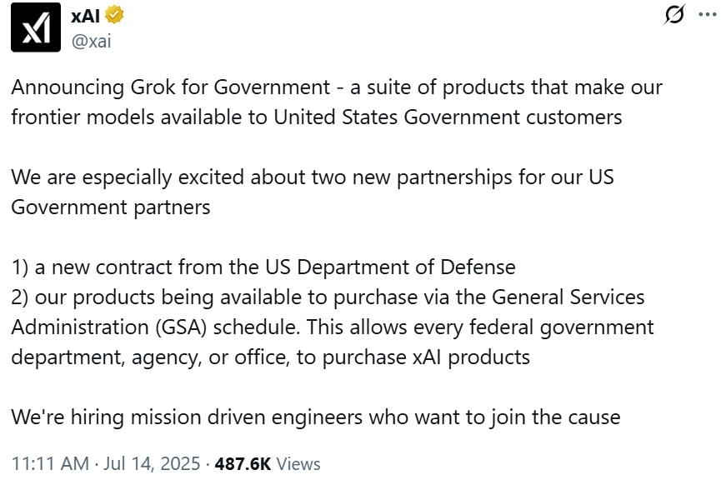Screen dimensions: 721x480
Task: Click the 'Government partners' text line
Action: 111,207
